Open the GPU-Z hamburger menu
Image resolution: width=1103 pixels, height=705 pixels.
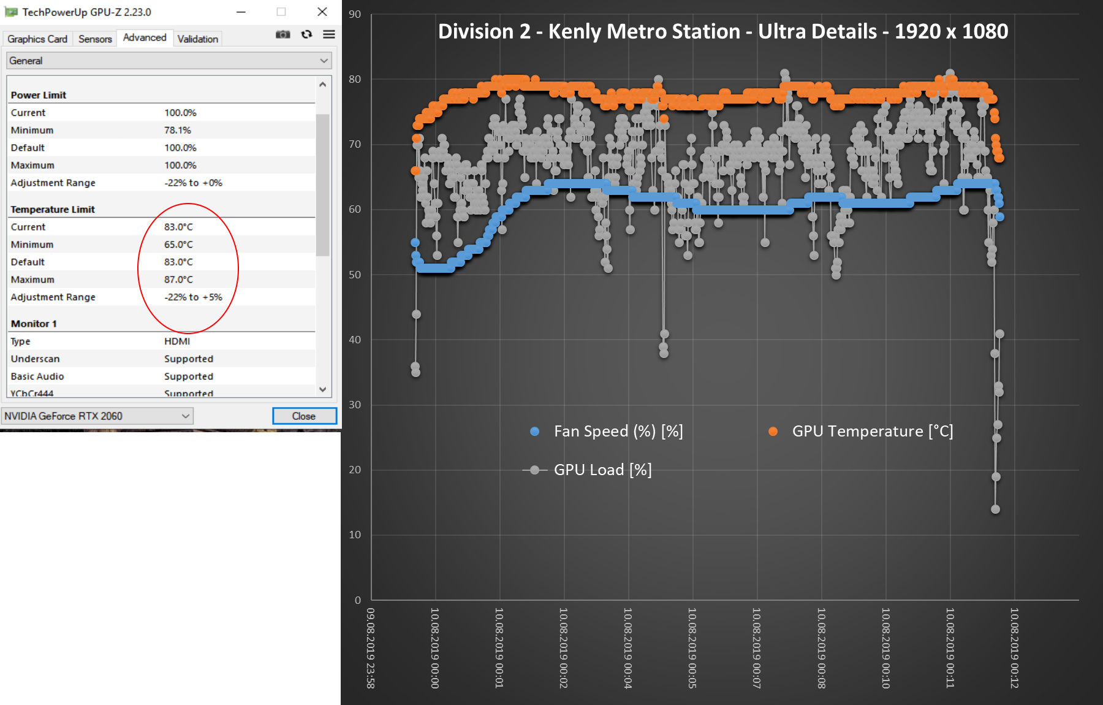pos(329,34)
